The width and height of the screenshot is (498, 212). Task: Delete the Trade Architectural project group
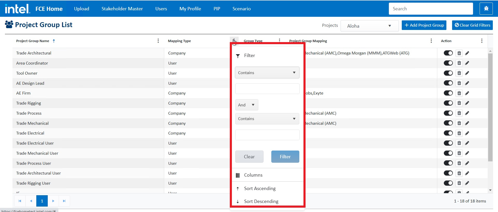coord(459,53)
